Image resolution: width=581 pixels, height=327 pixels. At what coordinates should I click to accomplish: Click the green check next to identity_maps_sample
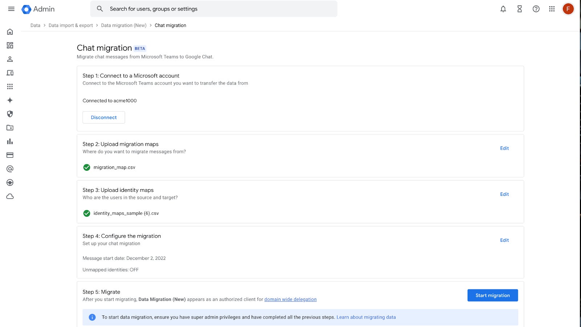coord(87,213)
